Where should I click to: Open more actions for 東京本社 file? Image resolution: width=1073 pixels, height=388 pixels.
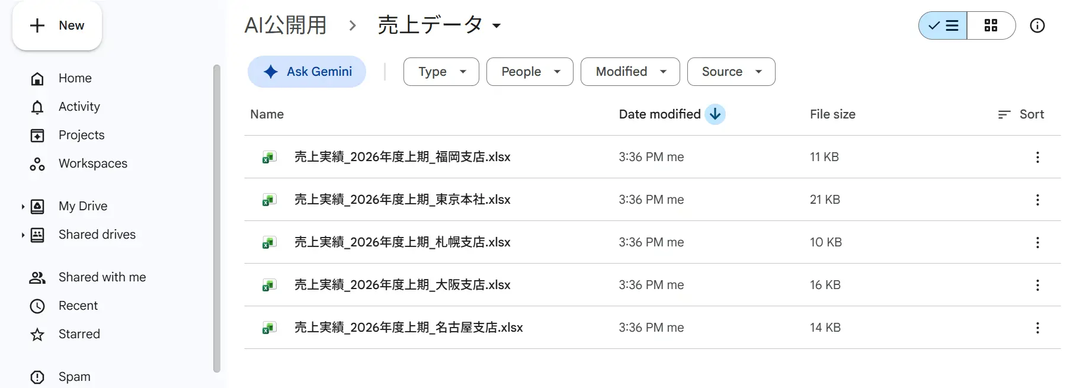click(x=1037, y=200)
